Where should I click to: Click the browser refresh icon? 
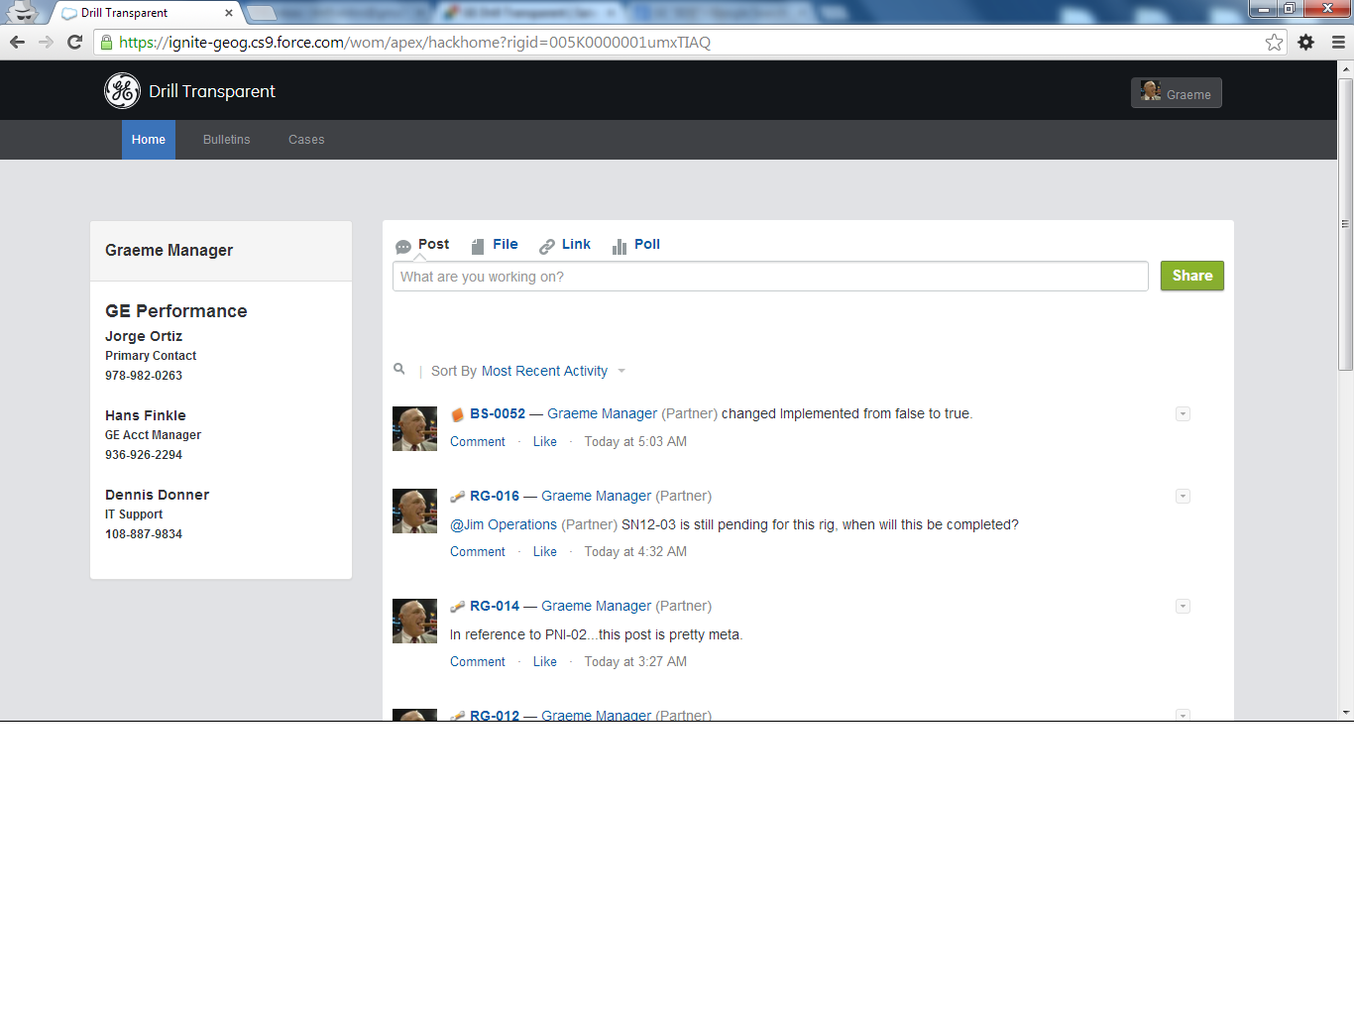tap(75, 43)
